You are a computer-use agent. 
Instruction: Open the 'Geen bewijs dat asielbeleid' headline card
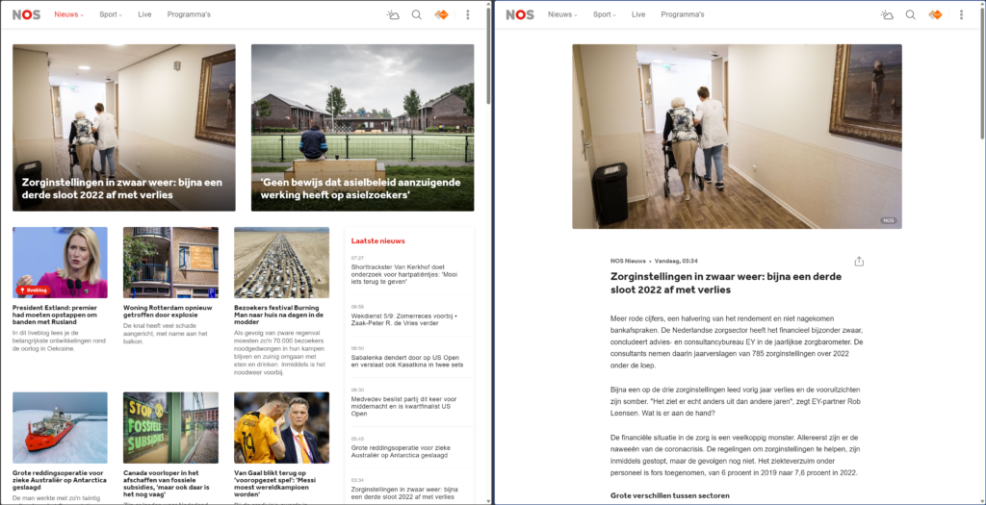(x=362, y=128)
